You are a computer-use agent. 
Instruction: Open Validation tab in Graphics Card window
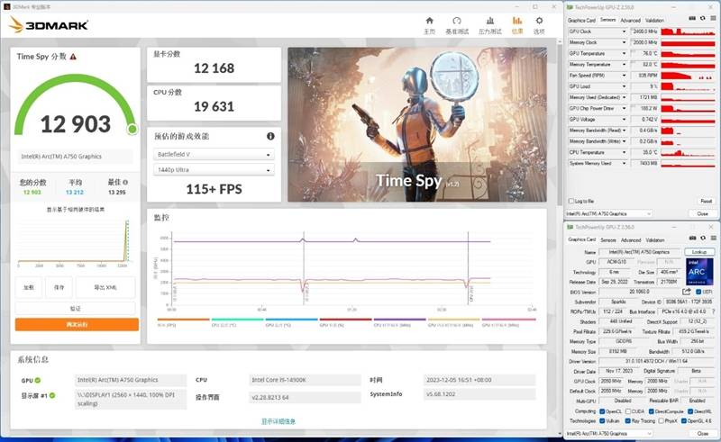pos(655,240)
